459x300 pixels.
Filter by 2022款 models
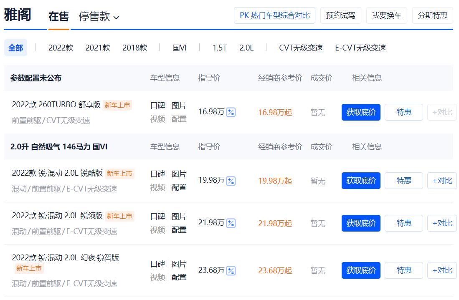pyautogui.click(x=61, y=48)
